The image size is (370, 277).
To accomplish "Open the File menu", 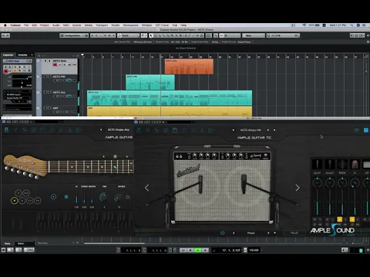I will click(26, 25).
